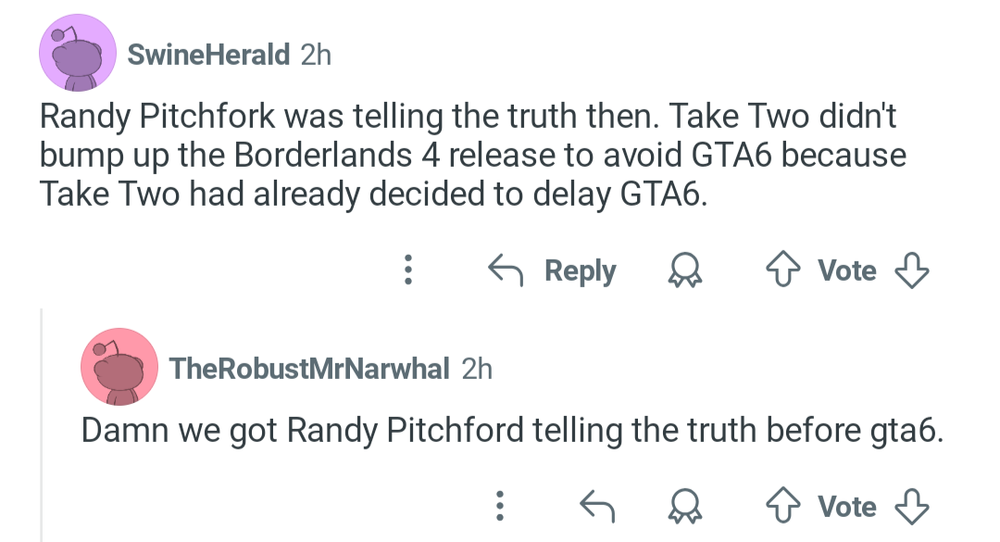
Task: Downvote SwineHerald's comment
Action: point(912,271)
